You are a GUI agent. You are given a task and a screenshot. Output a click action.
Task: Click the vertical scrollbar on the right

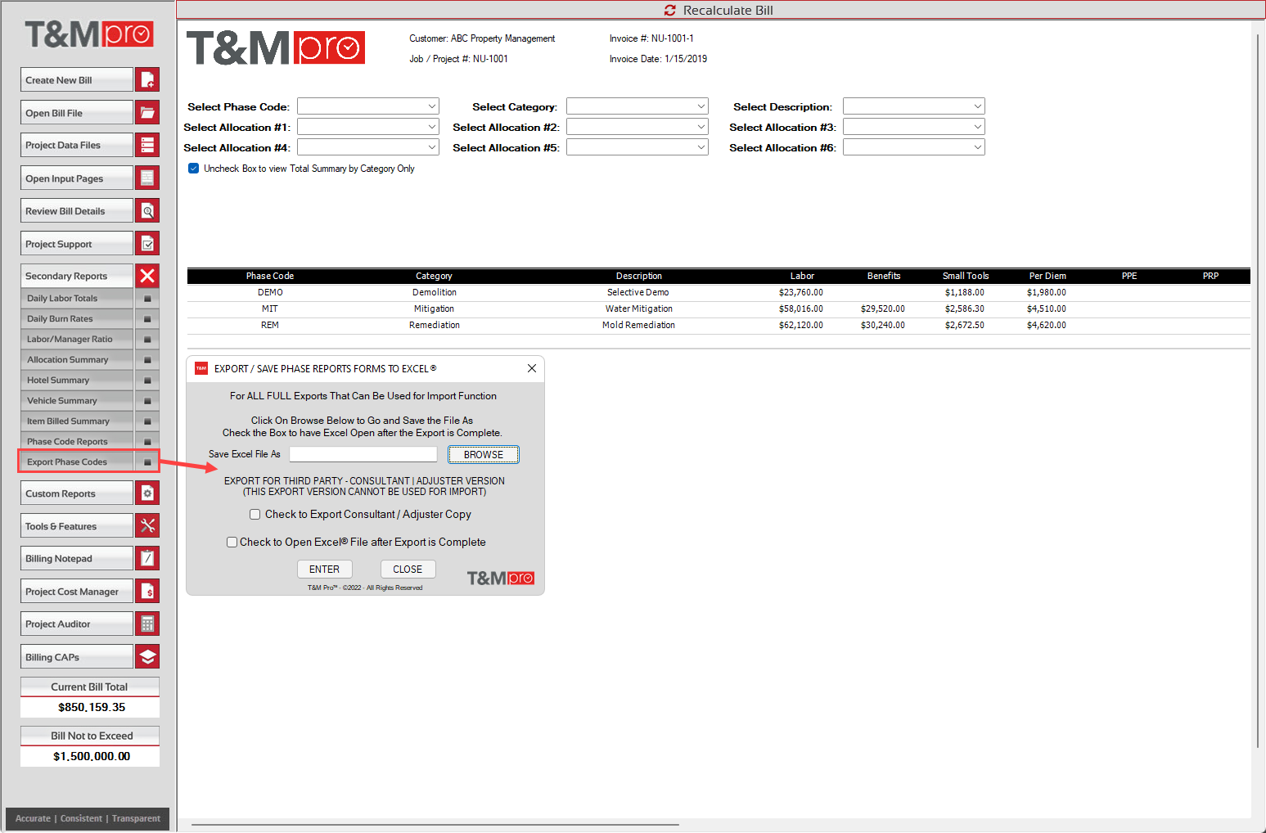coord(1259,393)
